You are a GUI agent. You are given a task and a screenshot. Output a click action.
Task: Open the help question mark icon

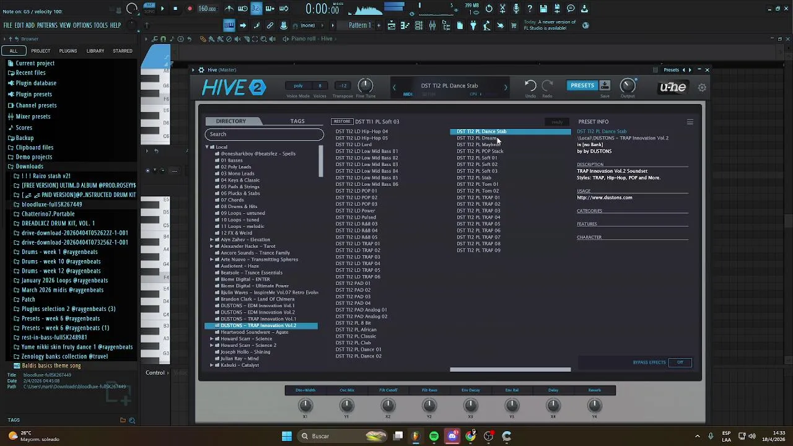530,9
